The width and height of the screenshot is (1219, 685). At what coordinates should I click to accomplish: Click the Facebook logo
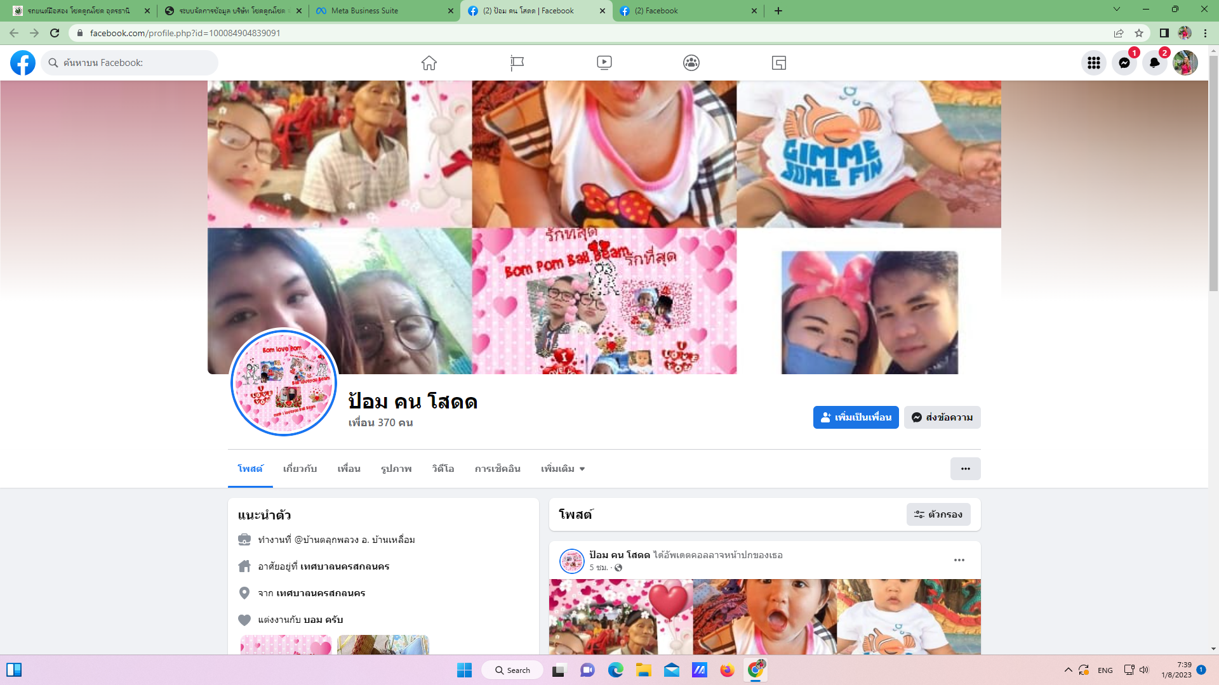pos(23,63)
